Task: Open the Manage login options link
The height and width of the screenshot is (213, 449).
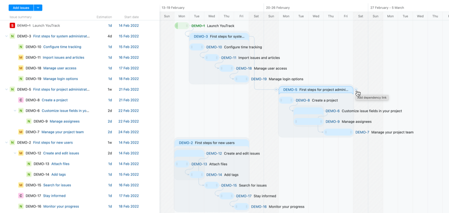Action: click(61, 79)
